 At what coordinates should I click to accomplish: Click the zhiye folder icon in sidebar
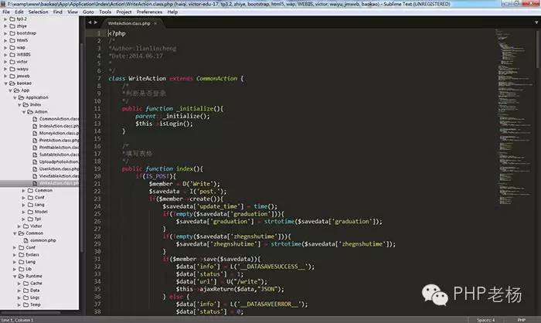[x=12, y=26]
